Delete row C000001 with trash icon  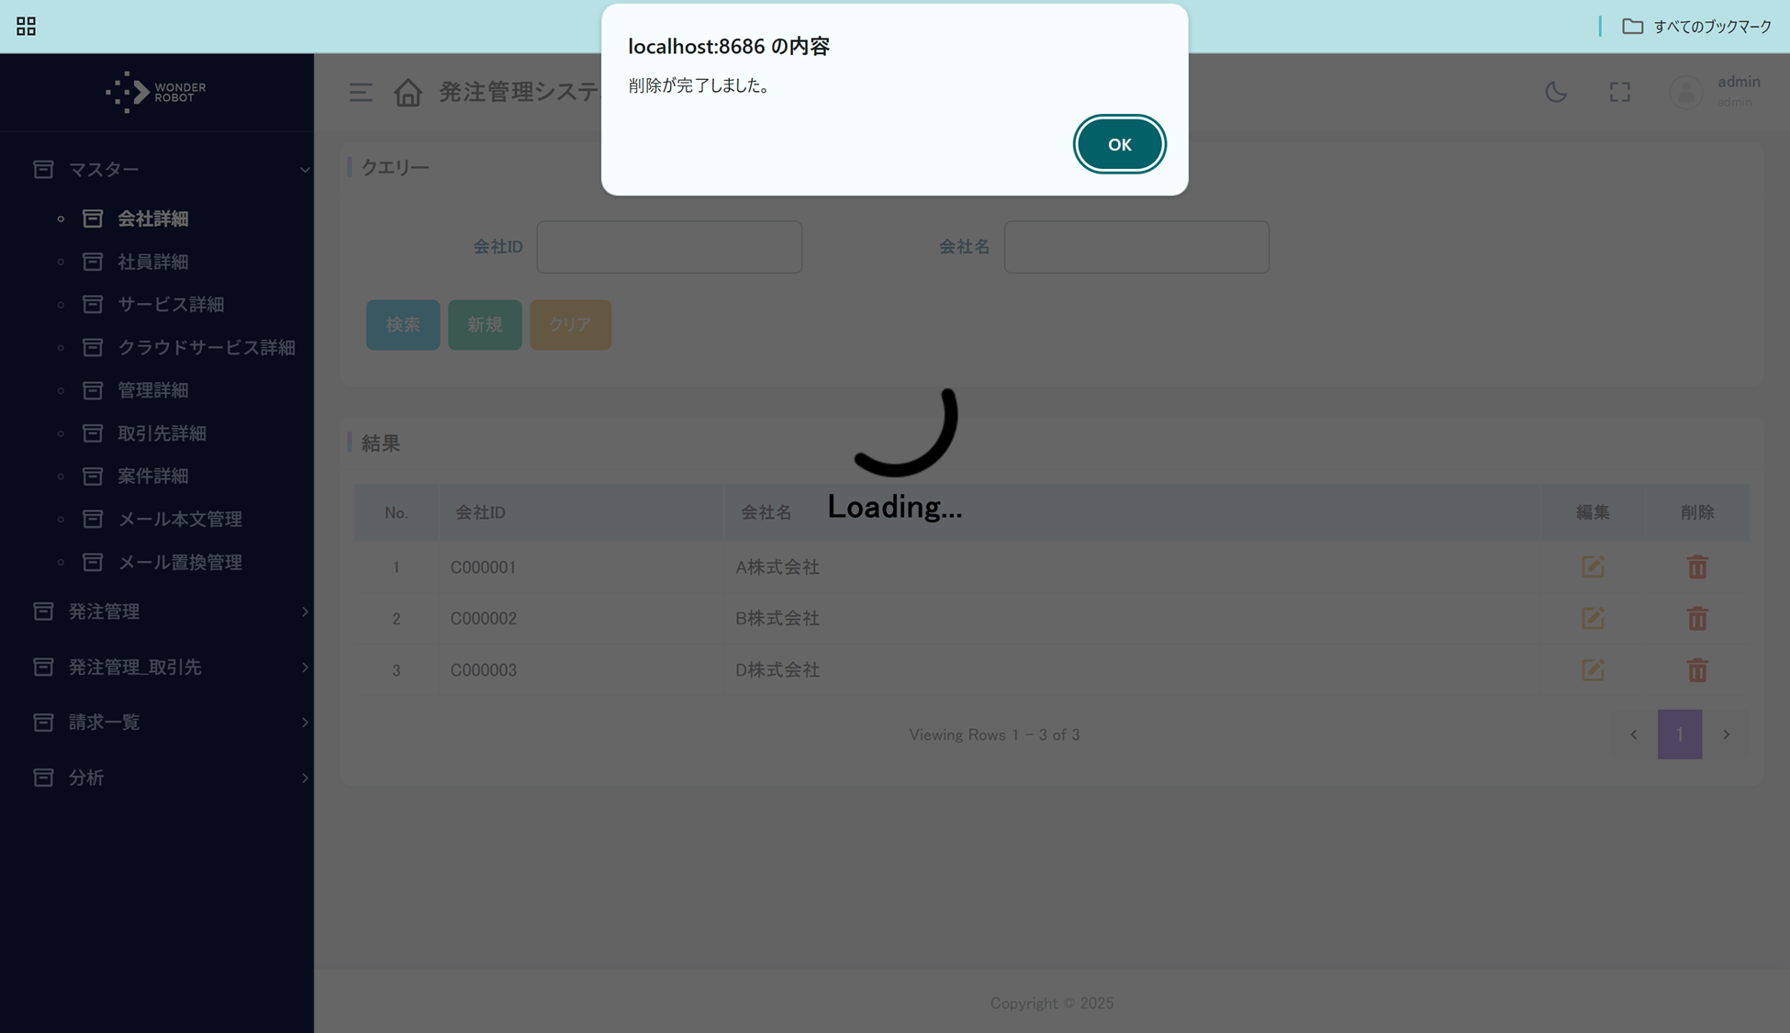(x=1697, y=567)
